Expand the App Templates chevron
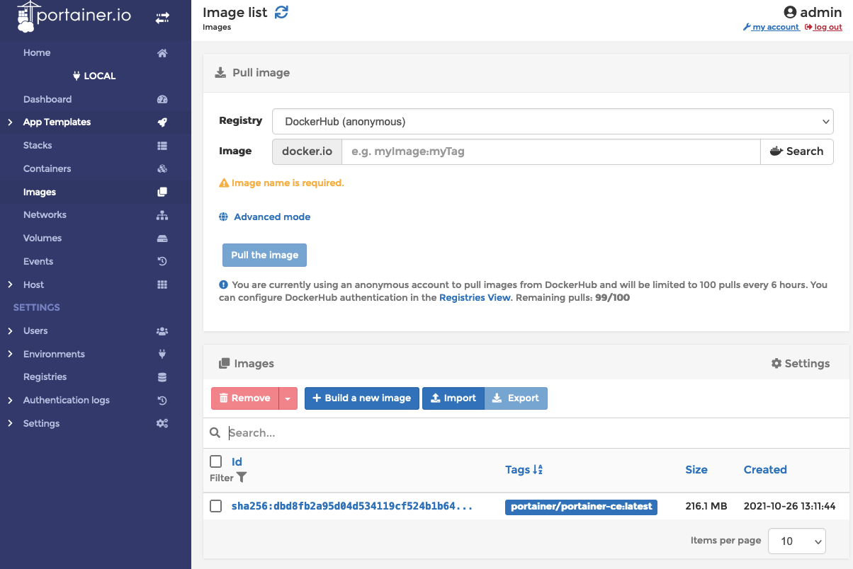This screenshot has height=569, width=853. click(11, 122)
